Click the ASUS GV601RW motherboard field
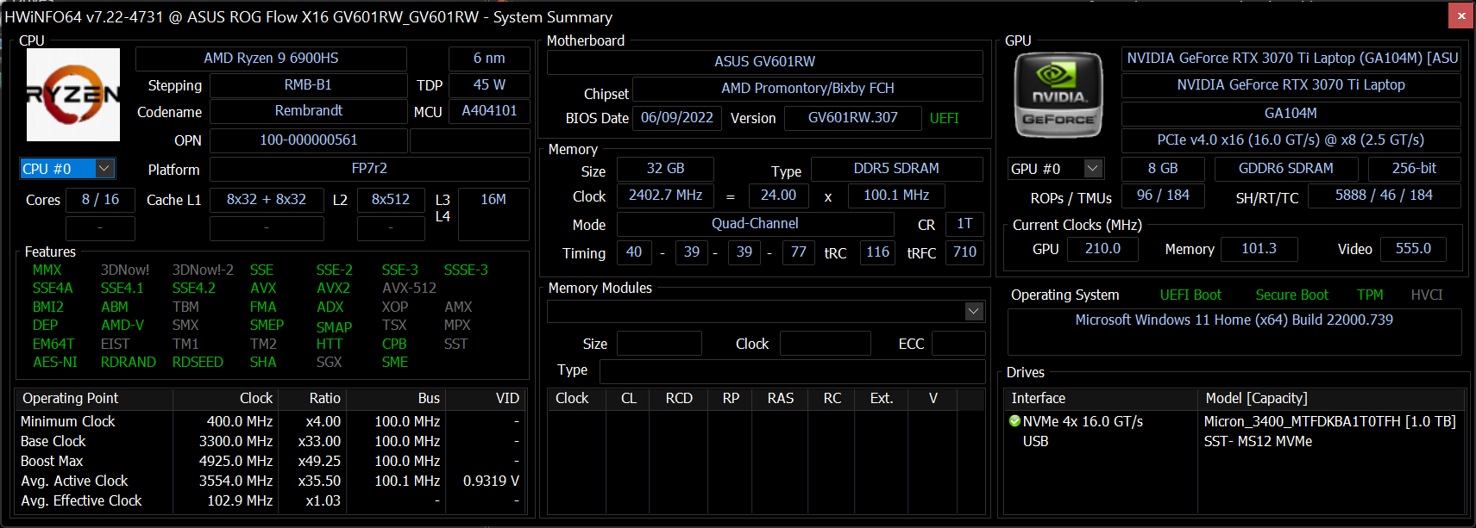This screenshot has height=528, width=1476. tap(764, 62)
